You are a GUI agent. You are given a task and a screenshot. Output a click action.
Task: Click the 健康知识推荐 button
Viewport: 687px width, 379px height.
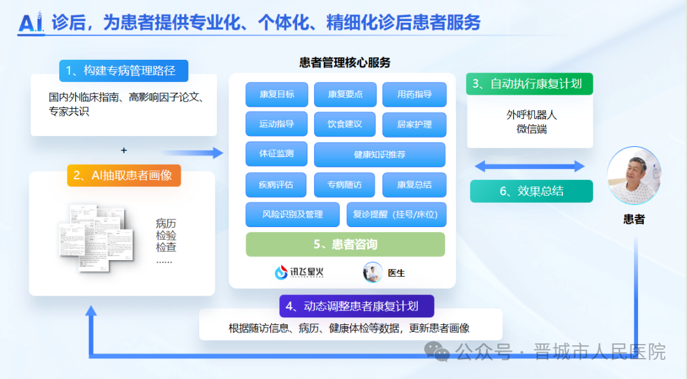click(380, 155)
